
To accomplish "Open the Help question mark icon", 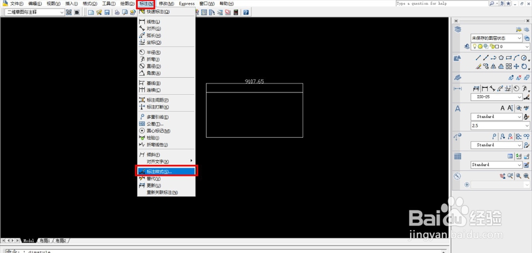I will (x=246, y=12).
